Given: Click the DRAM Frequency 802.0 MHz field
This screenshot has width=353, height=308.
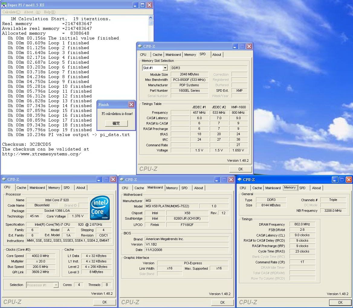Looking at the screenshot, I should 302,224.
